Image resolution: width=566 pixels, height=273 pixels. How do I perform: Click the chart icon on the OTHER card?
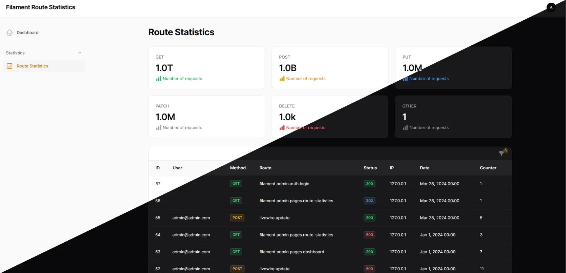point(405,128)
